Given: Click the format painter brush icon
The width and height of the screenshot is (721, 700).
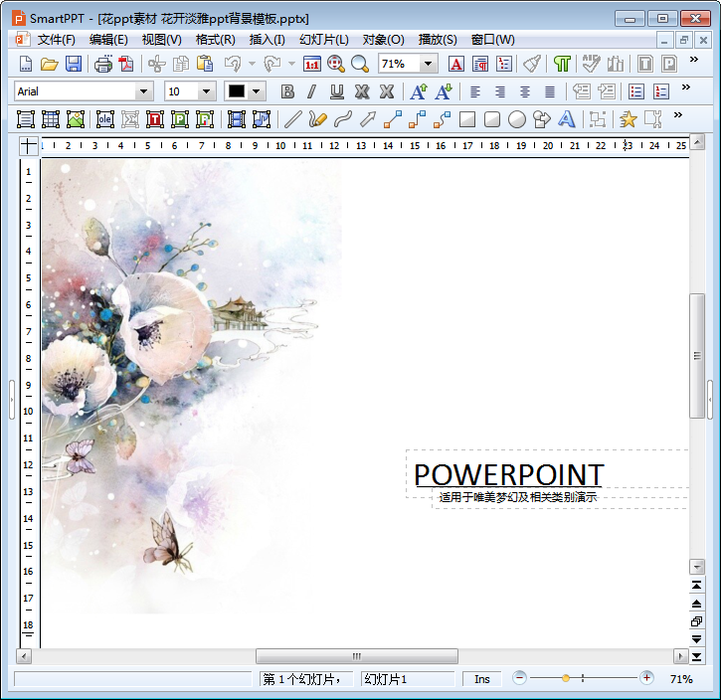Looking at the screenshot, I should click(x=532, y=64).
